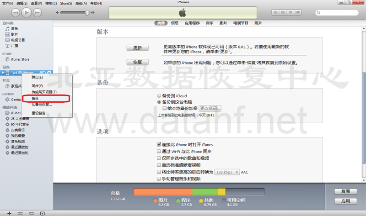366x216 pixels.
Task: Click the 恢复 button
Action: tap(138, 62)
